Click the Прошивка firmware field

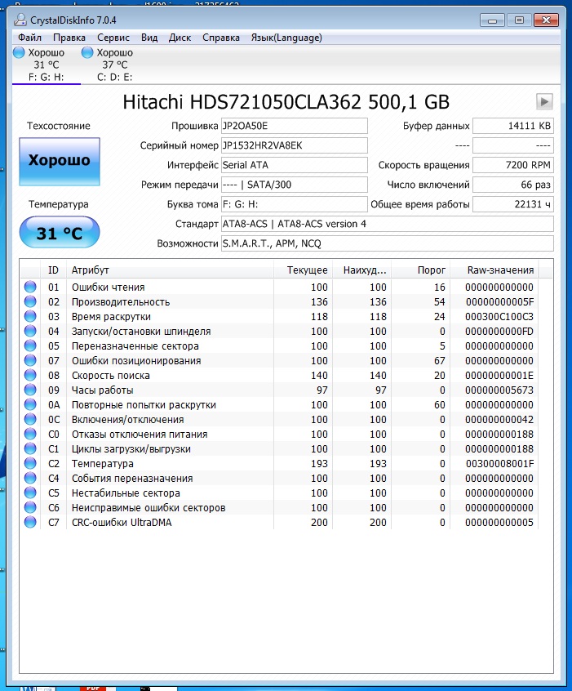tap(294, 126)
